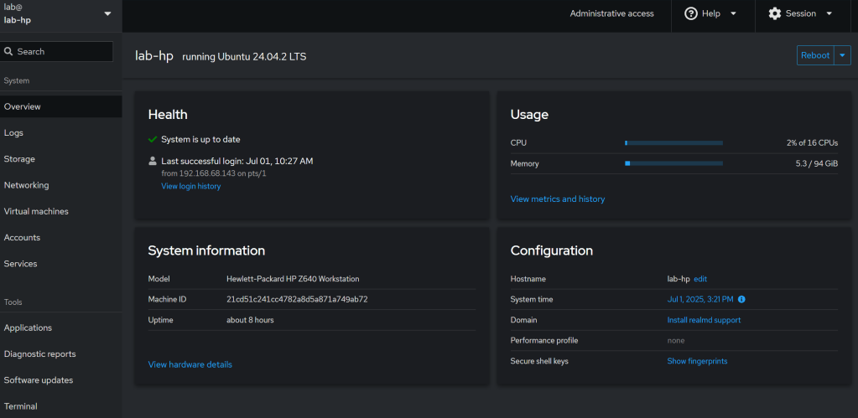Open the Help menu caret
Image resolution: width=858 pixels, height=418 pixels.
pos(733,13)
